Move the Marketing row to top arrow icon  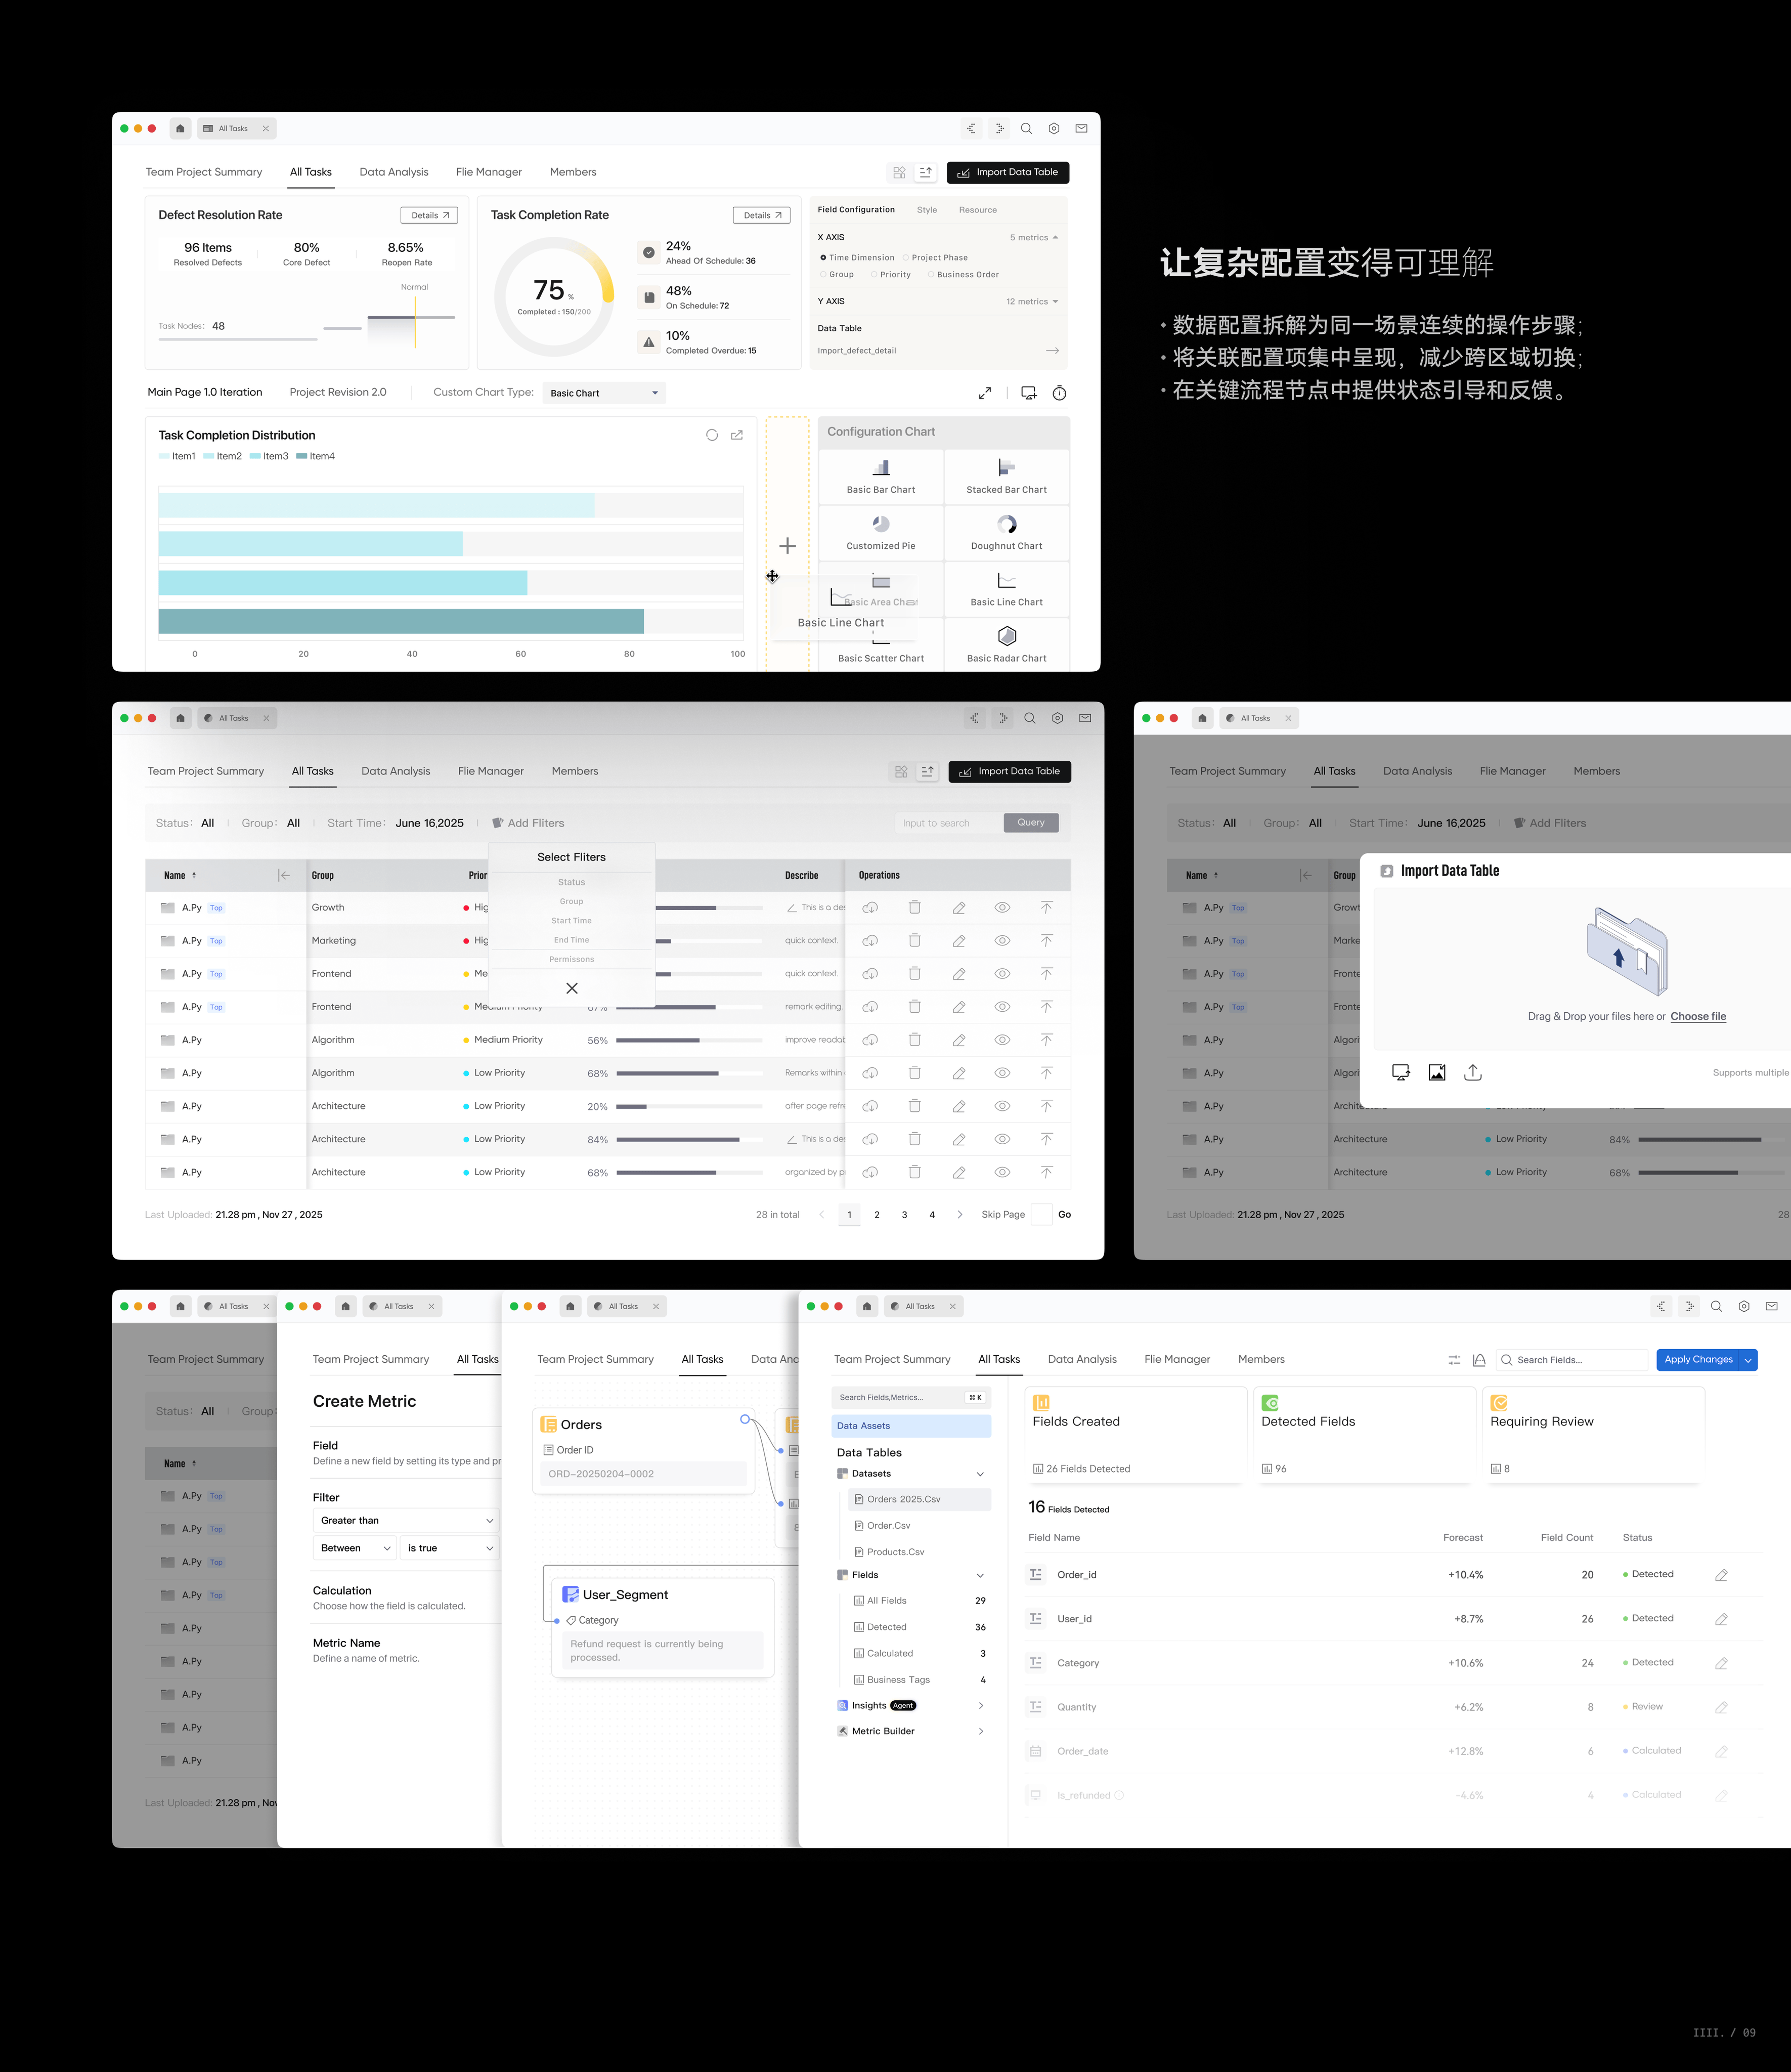pos(1046,941)
